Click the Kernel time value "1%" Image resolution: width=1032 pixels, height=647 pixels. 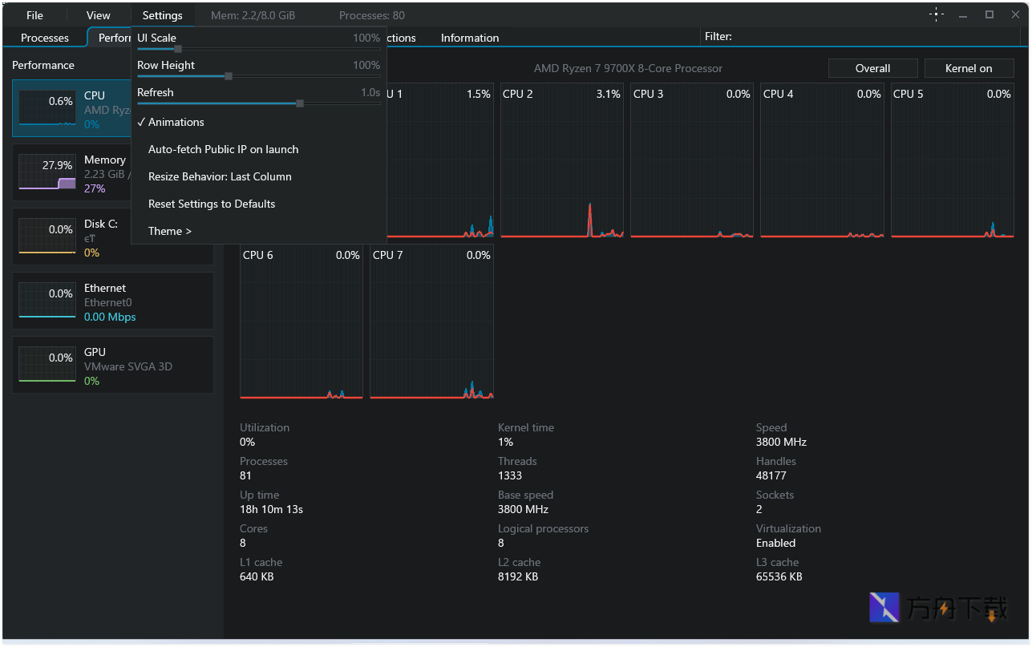pyautogui.click(x=505, y=442)
